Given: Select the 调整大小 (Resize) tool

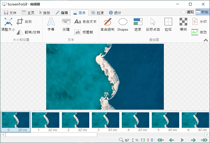Looking at the screenshot, I should point(8,25).
